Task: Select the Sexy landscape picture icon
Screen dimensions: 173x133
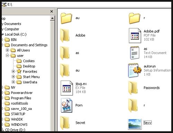Action: click(x=135, y=124)
